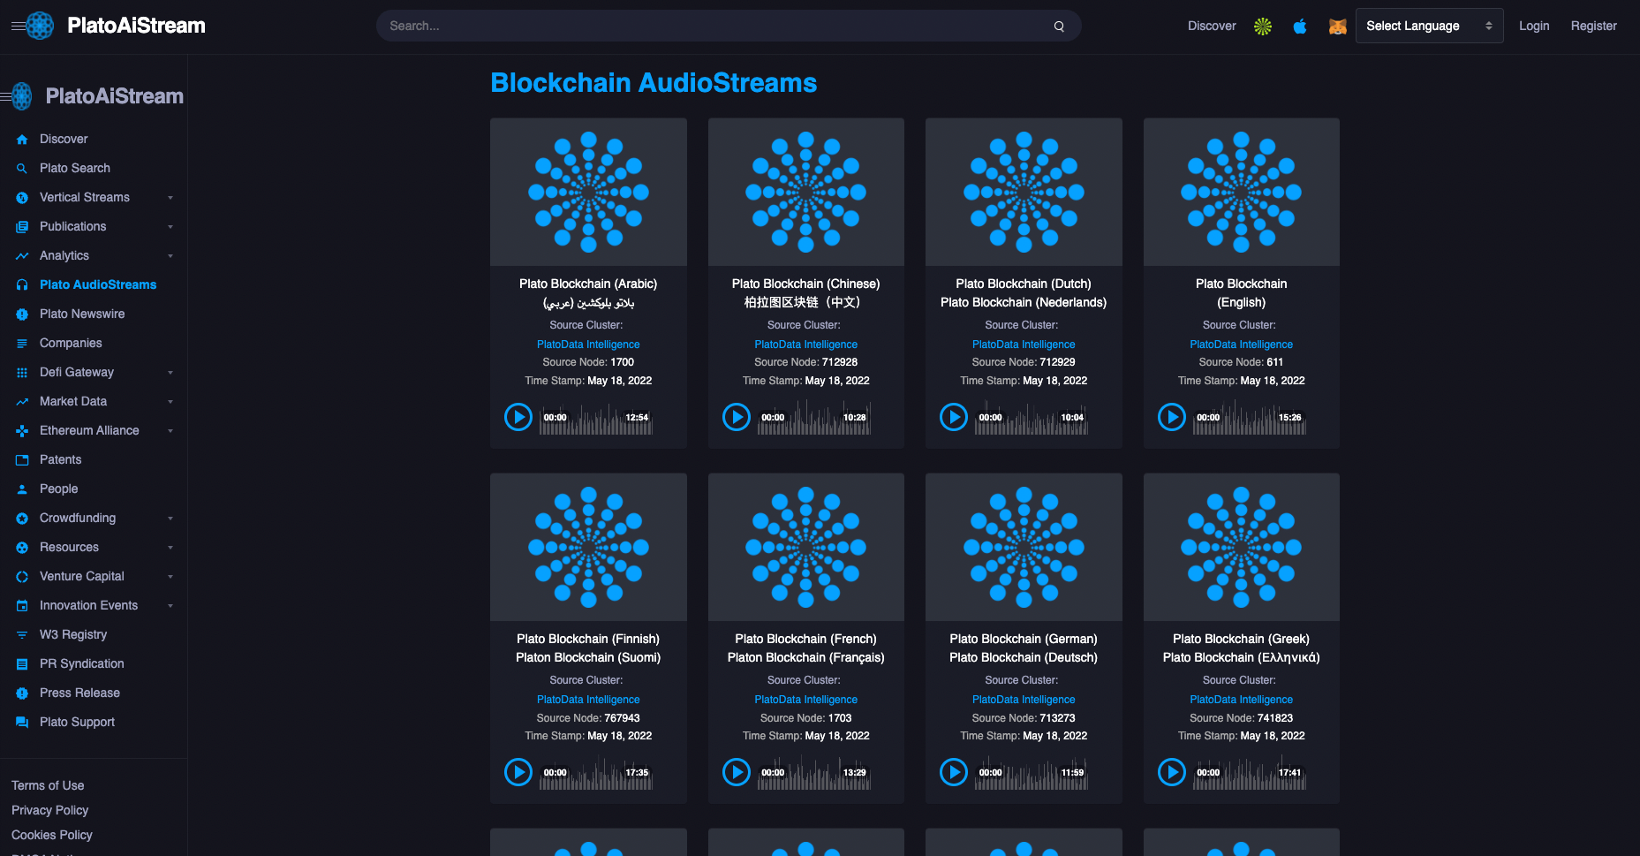Viewport: 1640px width, 856px height.
Task: Click the Plato Support chat icon
Action: point(22,723)
